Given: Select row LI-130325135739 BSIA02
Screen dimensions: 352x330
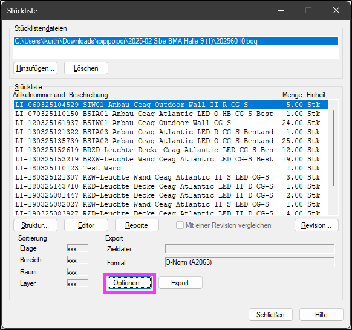Looking at the screenshot, I should [x=171, y=141].
